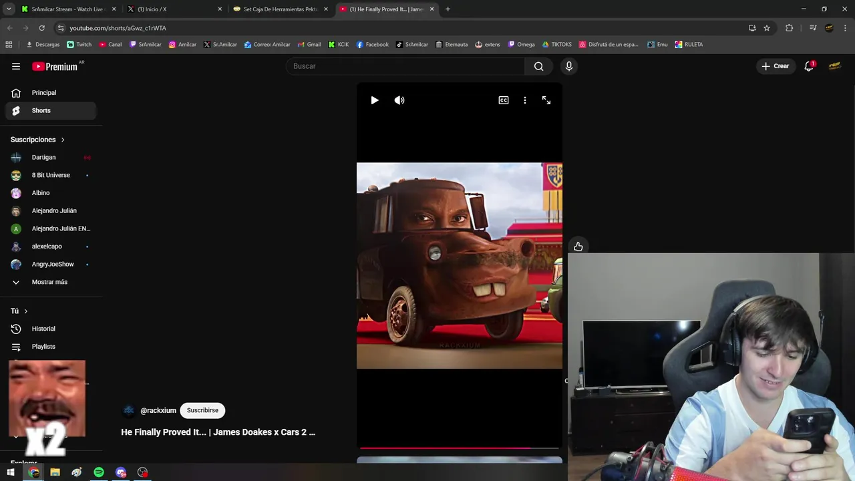This screenshot has width=855, height=481.
Task: Open File Explorer from the taskbar
Action: click(x=55, y=472)
